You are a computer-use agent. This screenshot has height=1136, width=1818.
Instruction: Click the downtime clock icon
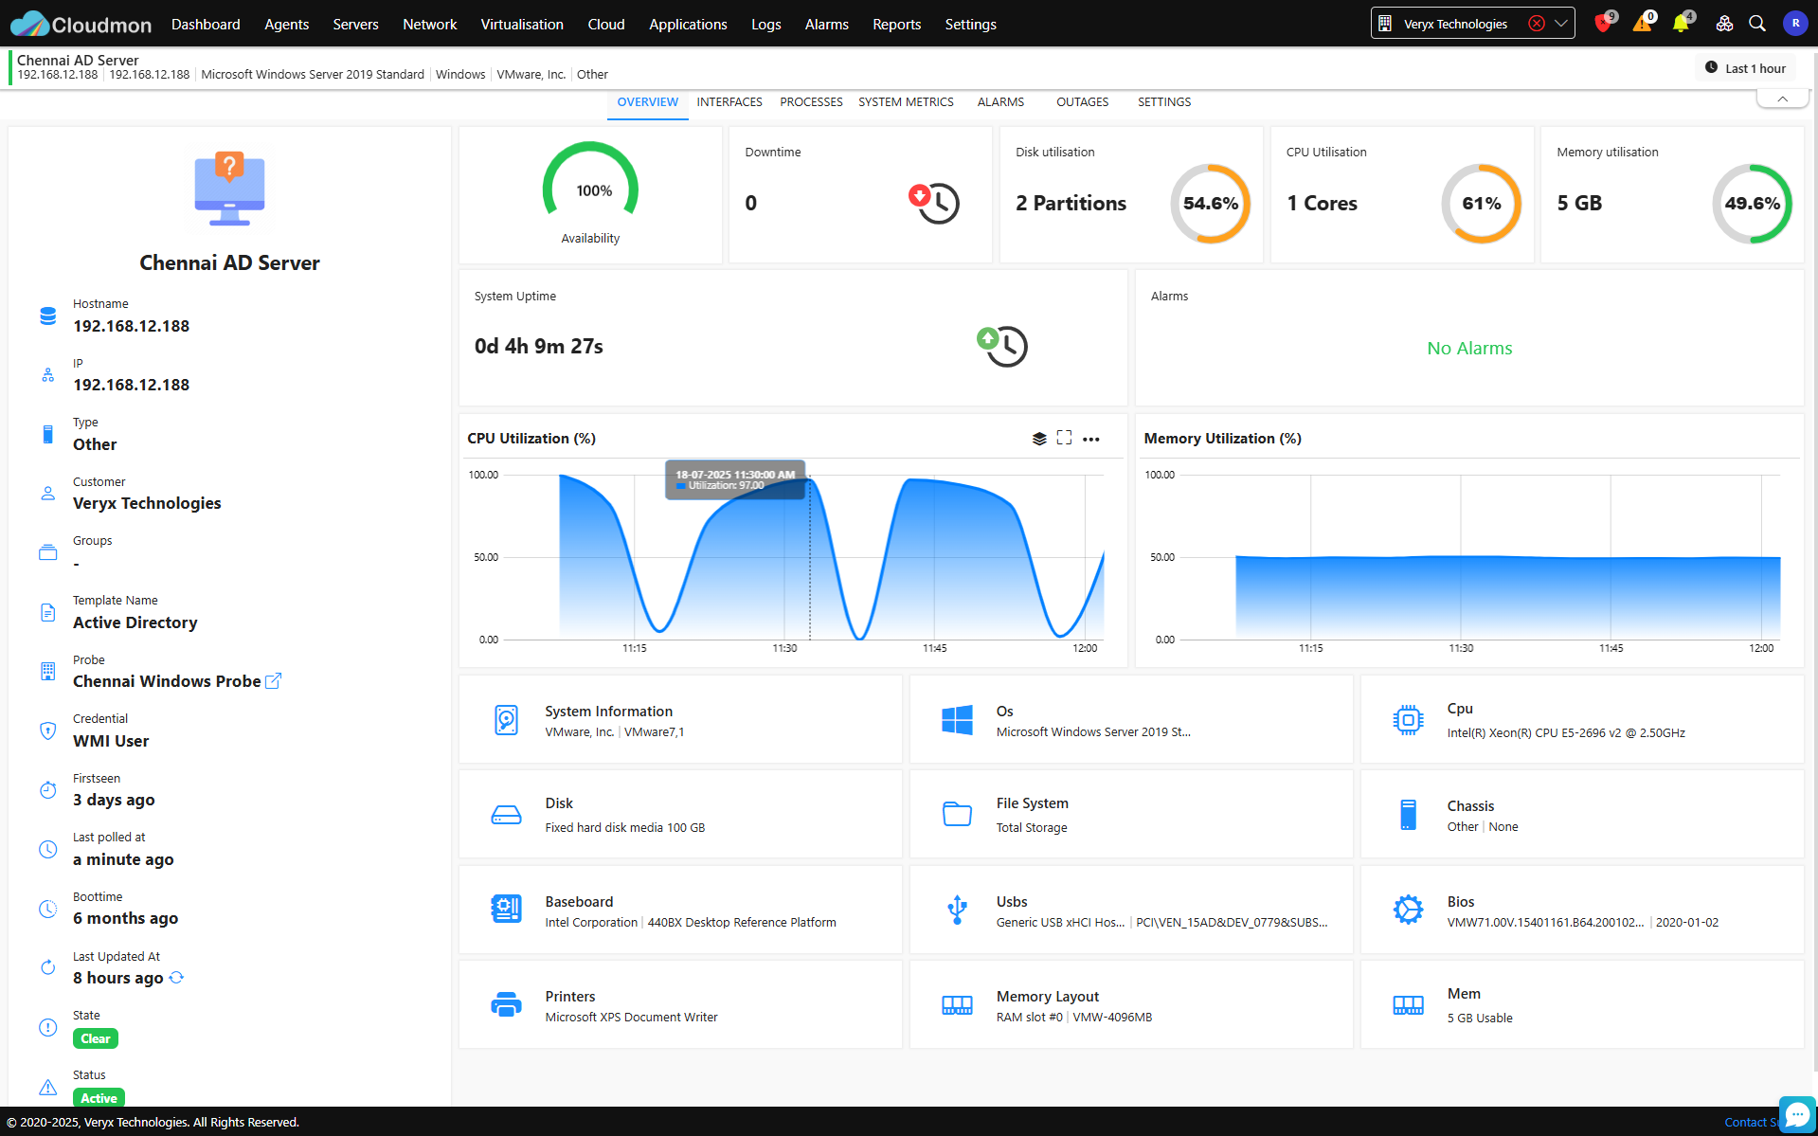tap(934, 204)
